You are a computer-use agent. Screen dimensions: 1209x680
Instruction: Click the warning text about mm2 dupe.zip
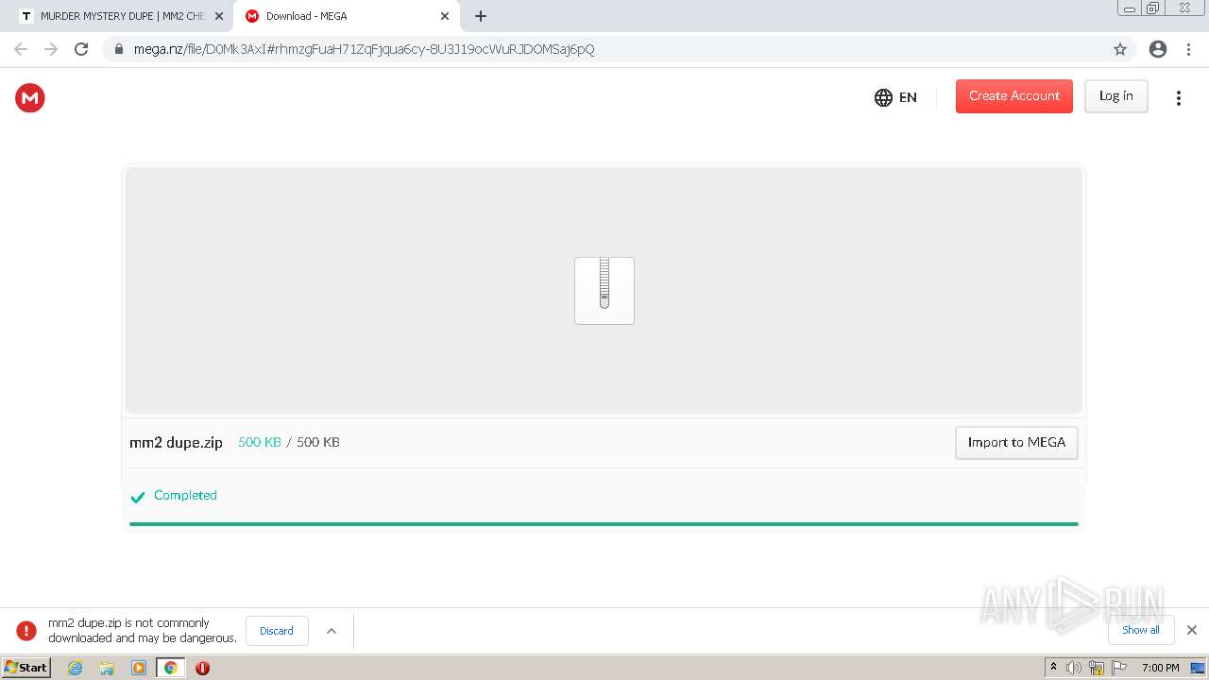click(x=143, y=631)
